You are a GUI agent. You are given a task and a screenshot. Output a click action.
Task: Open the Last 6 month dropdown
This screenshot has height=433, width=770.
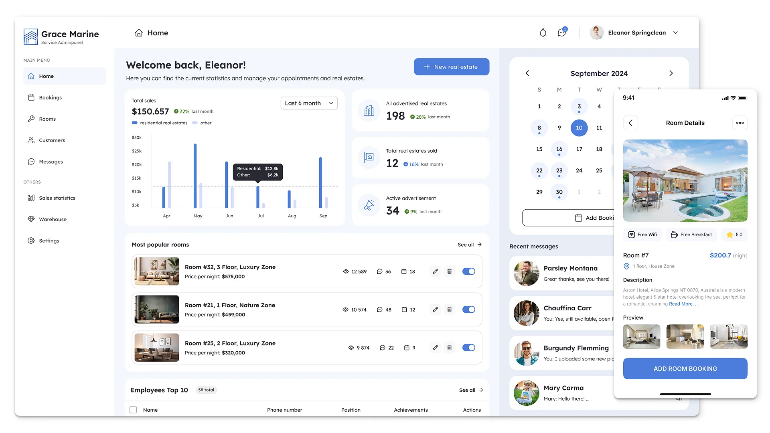click(x=309, y=103)
